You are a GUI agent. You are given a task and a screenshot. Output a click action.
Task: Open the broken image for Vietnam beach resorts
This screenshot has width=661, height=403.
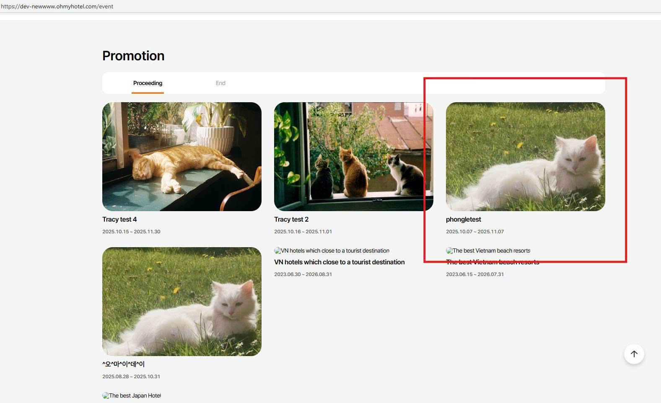(488, 251)
